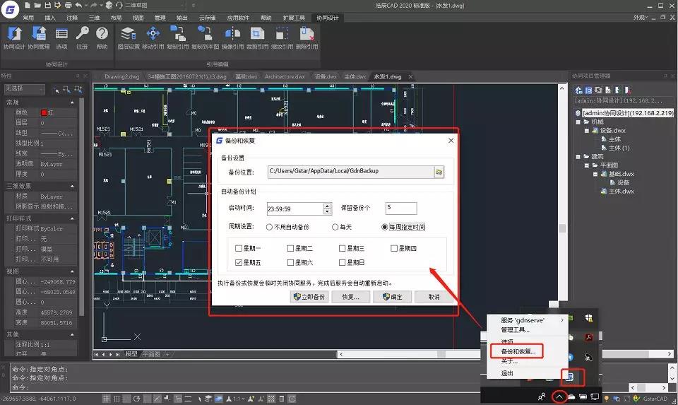Select the 每天 radio button

coord(335,227)
